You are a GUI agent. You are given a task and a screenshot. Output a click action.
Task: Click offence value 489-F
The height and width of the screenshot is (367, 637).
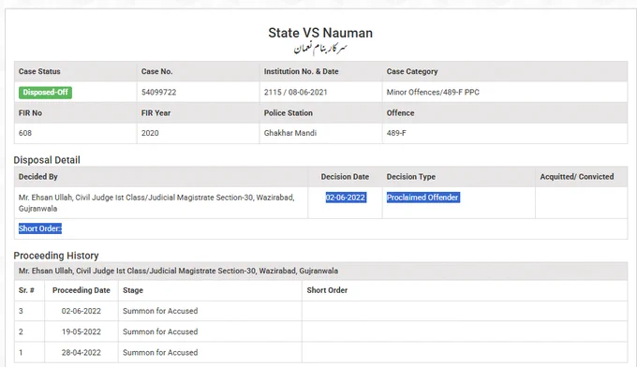click(396, 133)
